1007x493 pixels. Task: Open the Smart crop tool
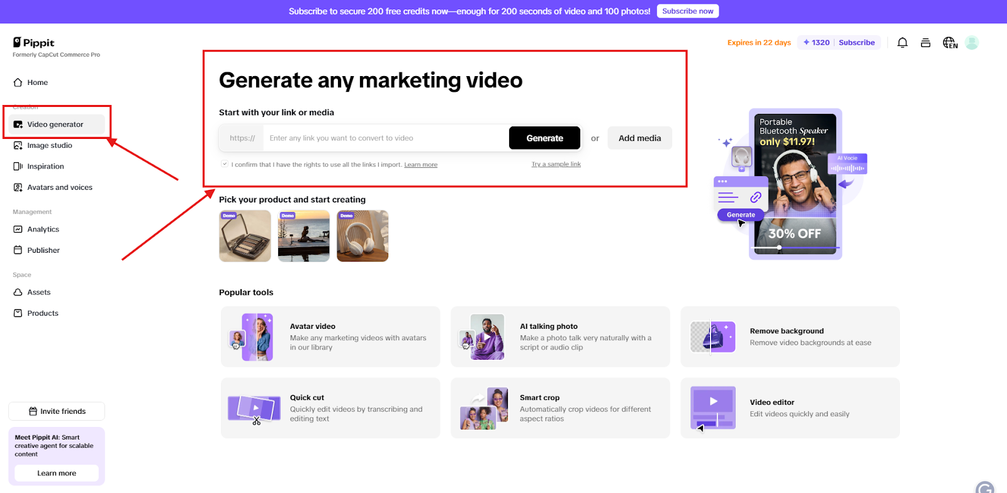(560, 408)
